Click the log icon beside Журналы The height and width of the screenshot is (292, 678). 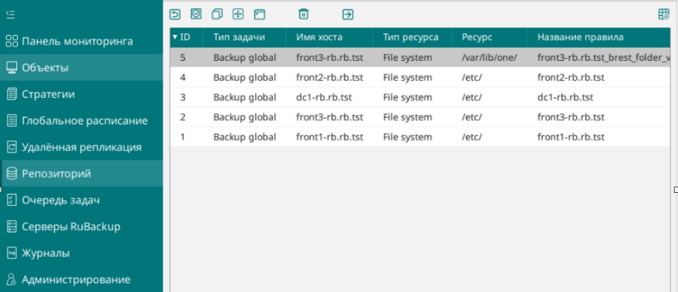[x=12, y=253]
